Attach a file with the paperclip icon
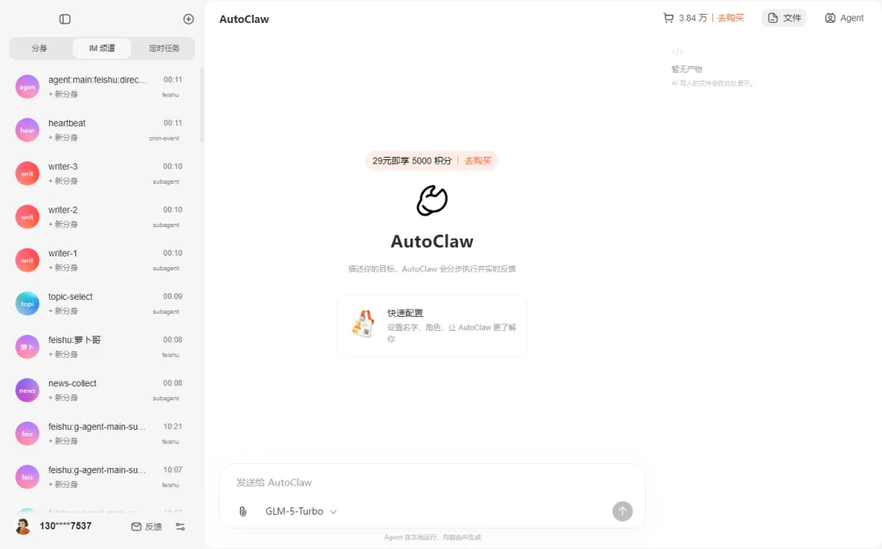The image size is (882, 549). click(243, 511)
